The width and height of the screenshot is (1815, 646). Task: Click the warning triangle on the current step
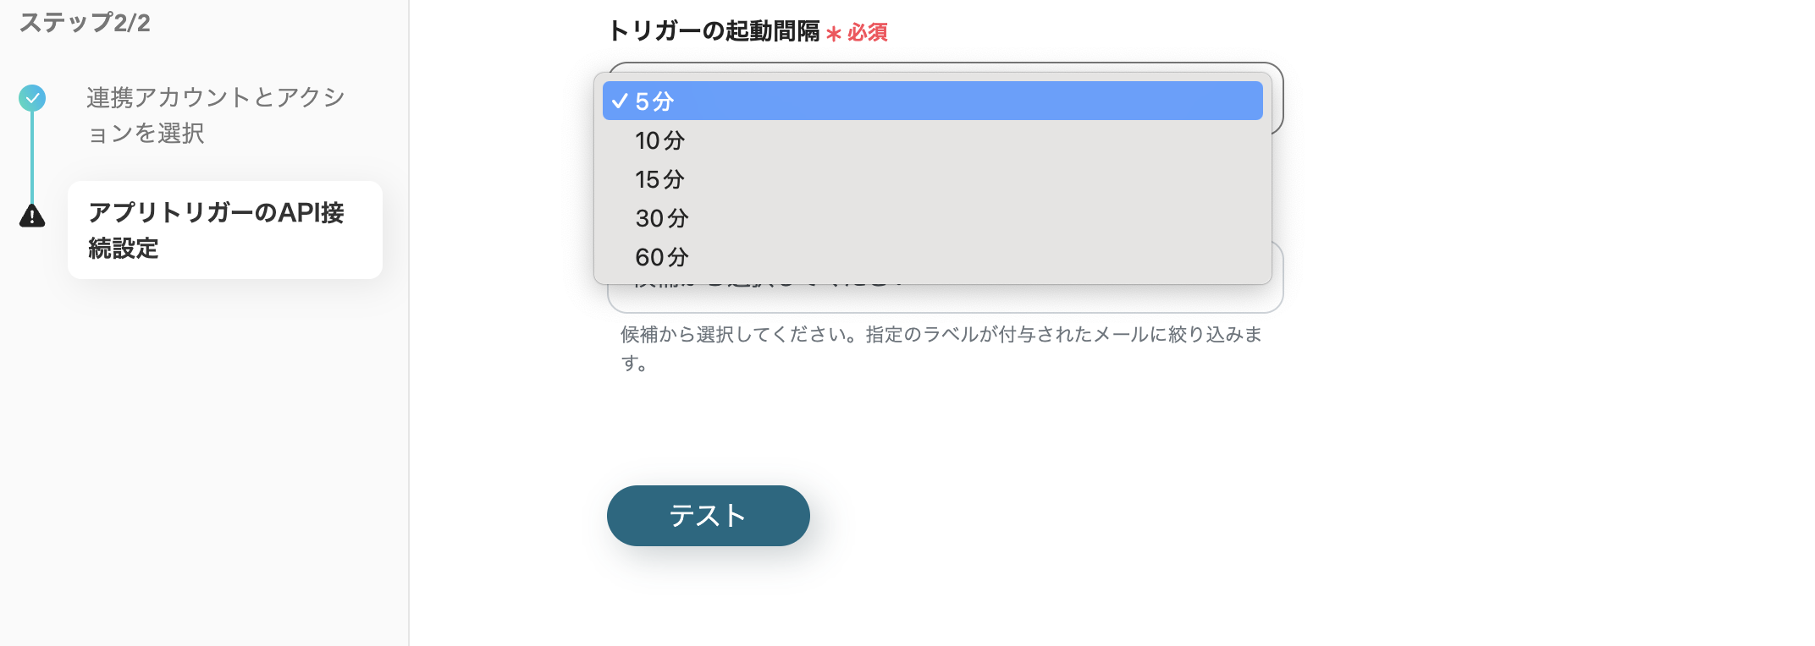click(x=32, y=216)
